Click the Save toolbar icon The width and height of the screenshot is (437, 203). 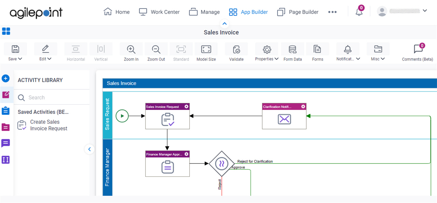[15, 49]
